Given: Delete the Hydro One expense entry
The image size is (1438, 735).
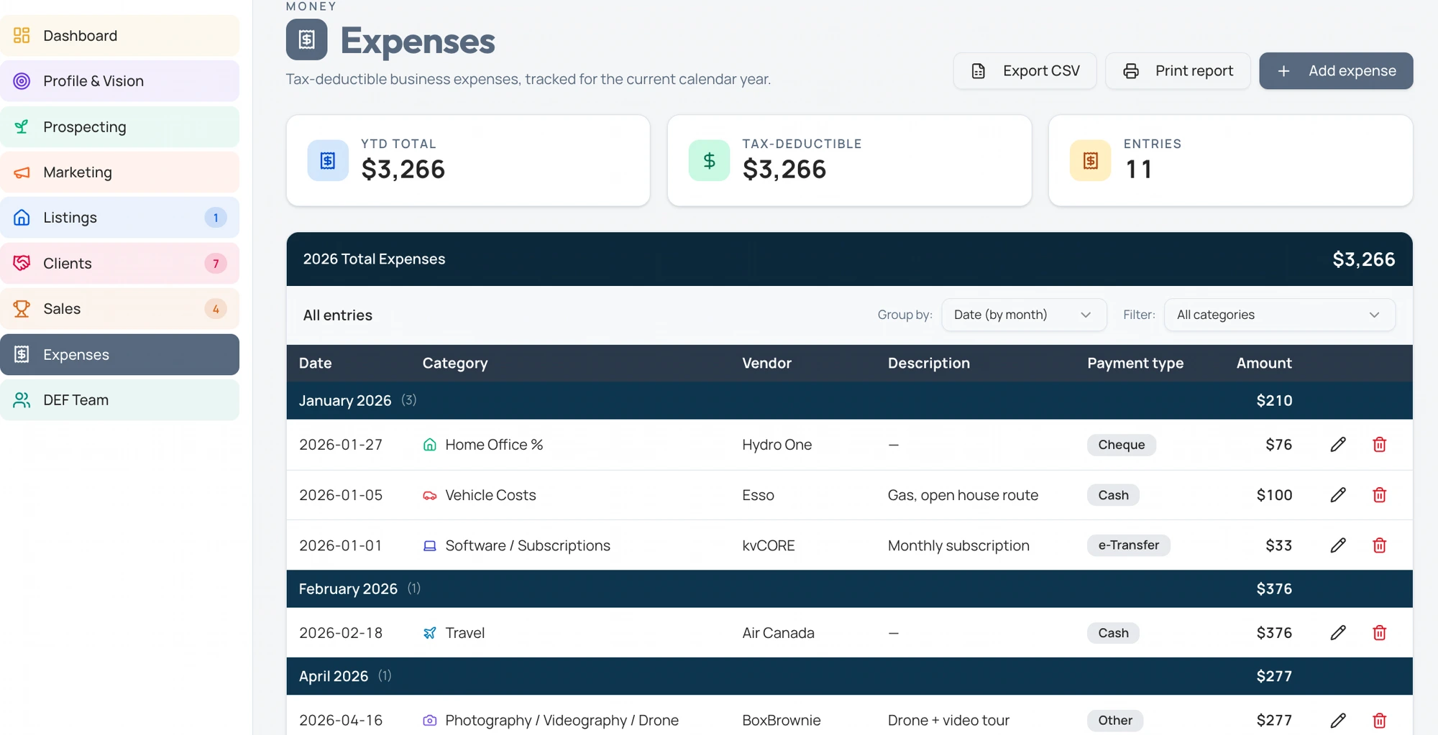Looking at the screenshot, I should click(x=1379, y=445).
